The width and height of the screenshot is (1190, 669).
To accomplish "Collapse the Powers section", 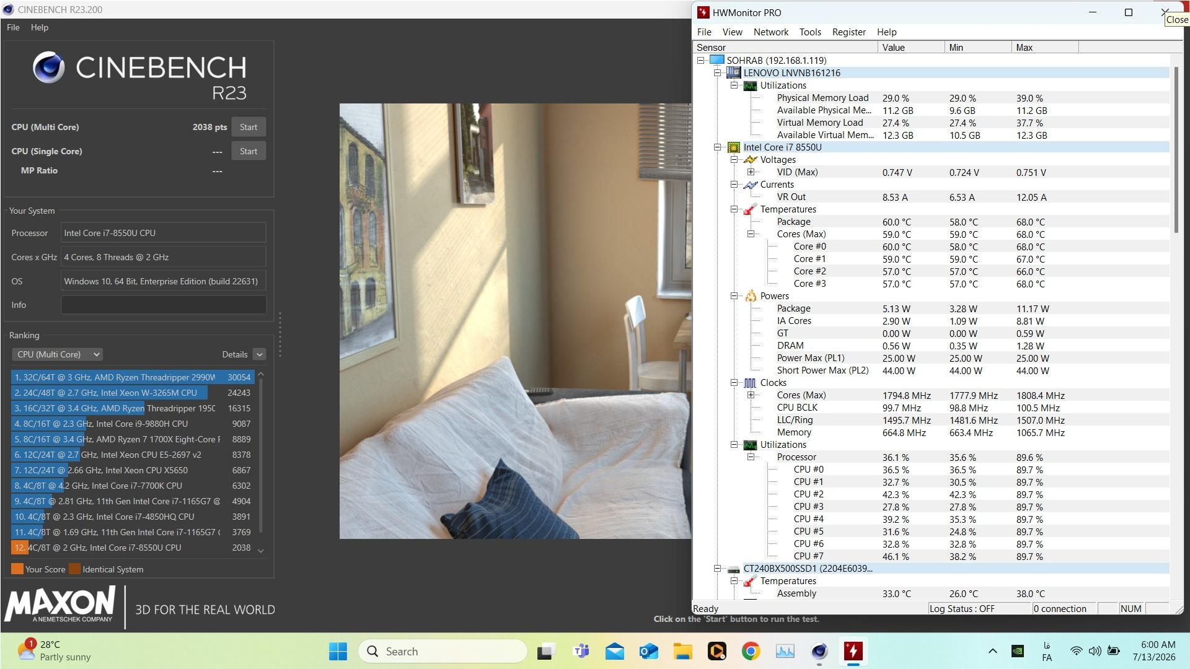I will coord(734,296).
